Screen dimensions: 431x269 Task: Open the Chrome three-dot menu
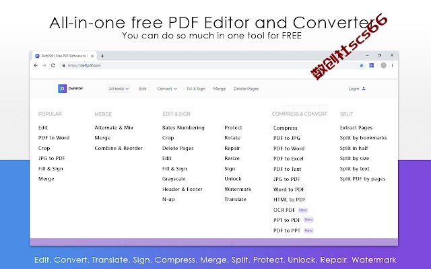click(392, 65)
